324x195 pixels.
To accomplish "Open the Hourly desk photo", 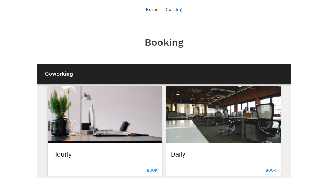I will tap(105, 114).
